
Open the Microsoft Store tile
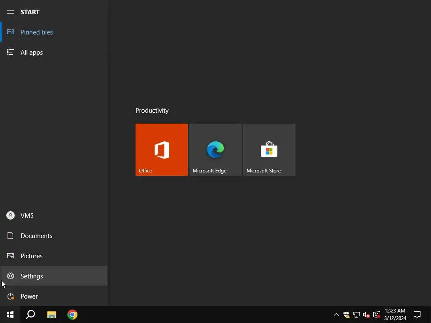pos(269,150)
